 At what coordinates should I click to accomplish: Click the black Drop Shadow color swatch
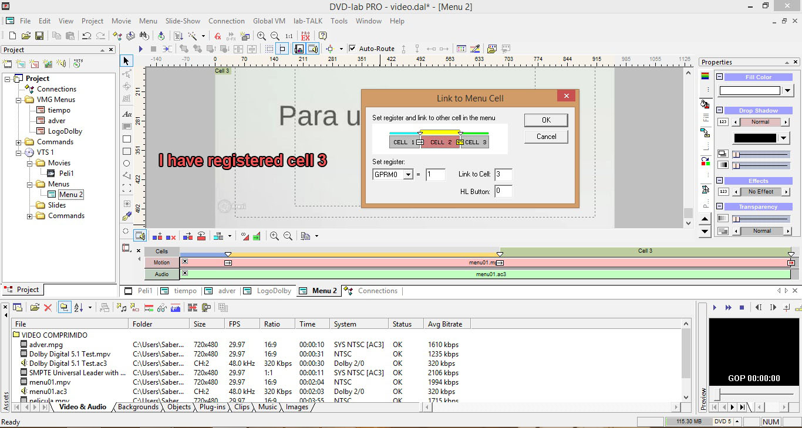(754, 138)
